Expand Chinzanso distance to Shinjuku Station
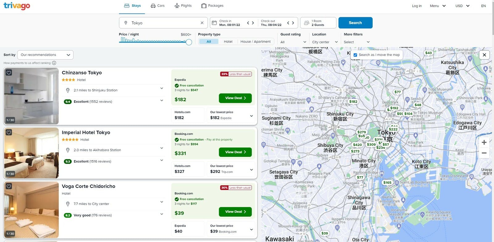 (x=161, y=89)
